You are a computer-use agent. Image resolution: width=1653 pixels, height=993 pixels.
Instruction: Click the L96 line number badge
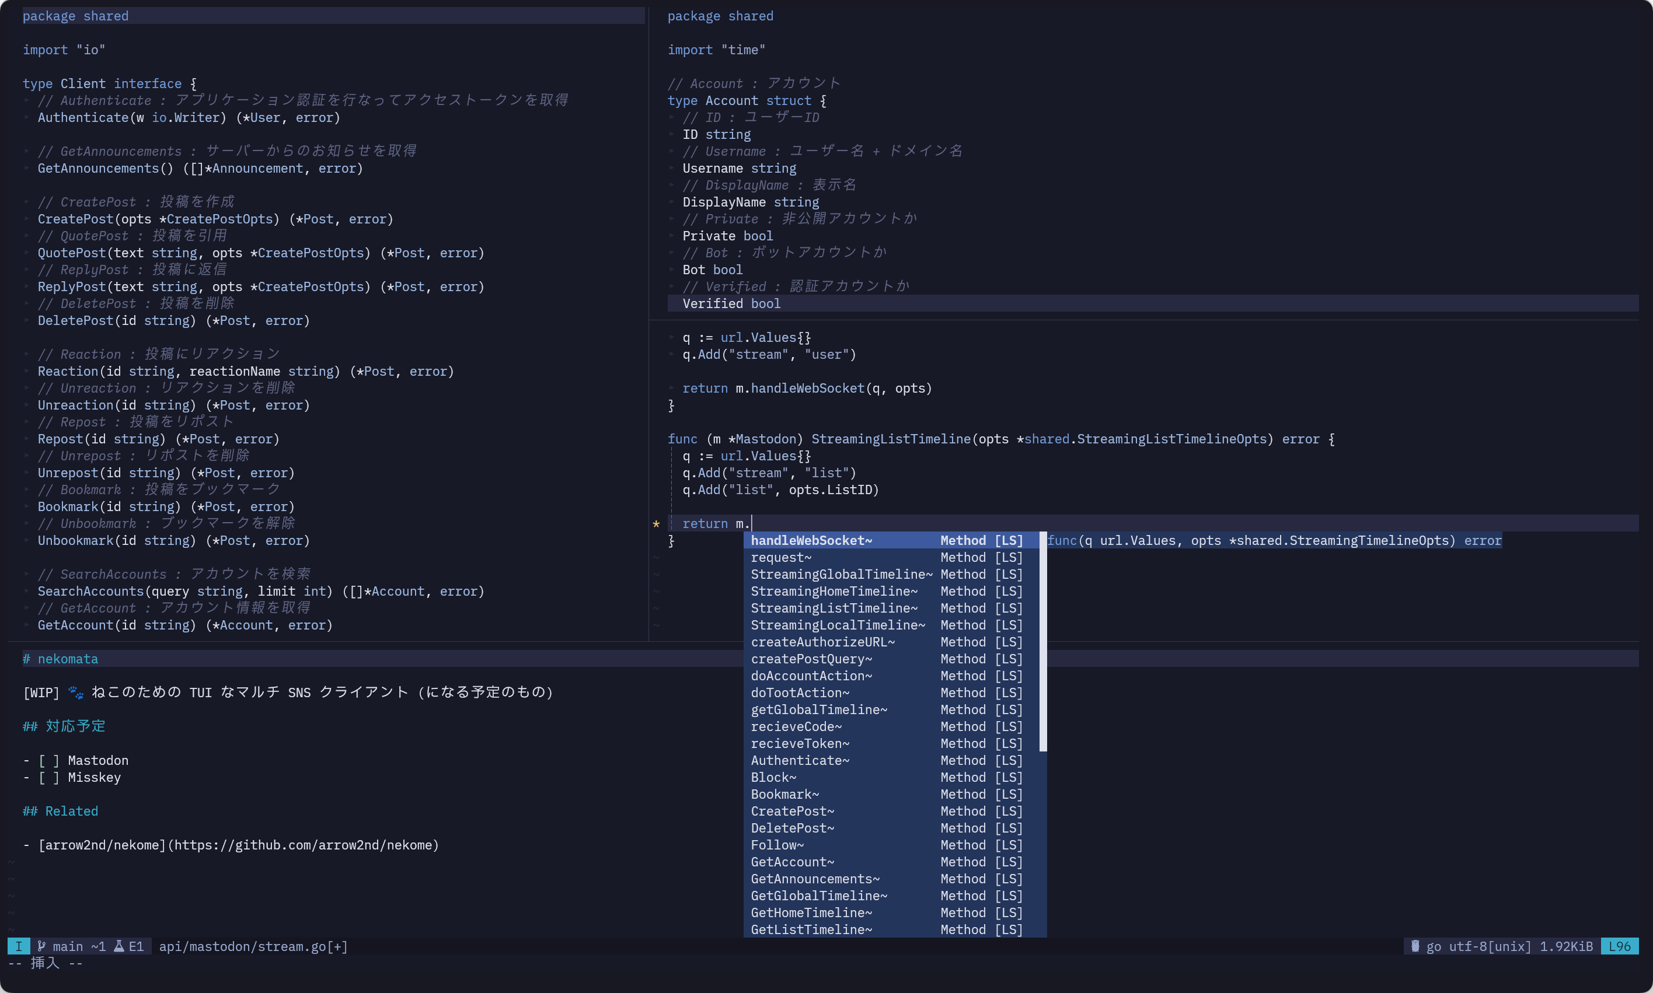[x=1620, y=946]
